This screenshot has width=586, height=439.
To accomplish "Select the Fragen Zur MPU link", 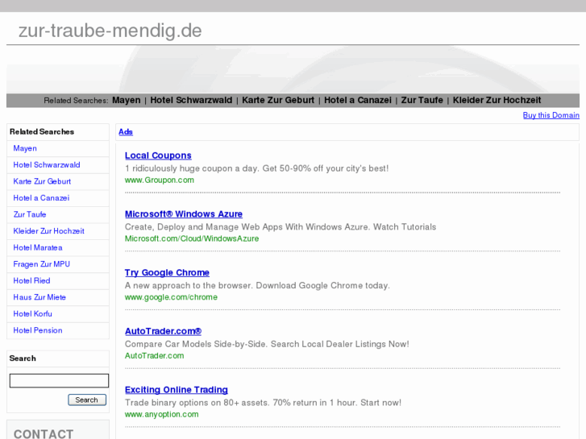I will (41, 264).
